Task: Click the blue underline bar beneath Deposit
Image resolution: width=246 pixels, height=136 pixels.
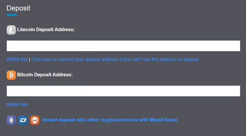Action: point(12,15)
